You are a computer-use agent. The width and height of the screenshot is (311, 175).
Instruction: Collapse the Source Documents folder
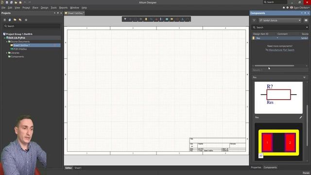[7, 42]
